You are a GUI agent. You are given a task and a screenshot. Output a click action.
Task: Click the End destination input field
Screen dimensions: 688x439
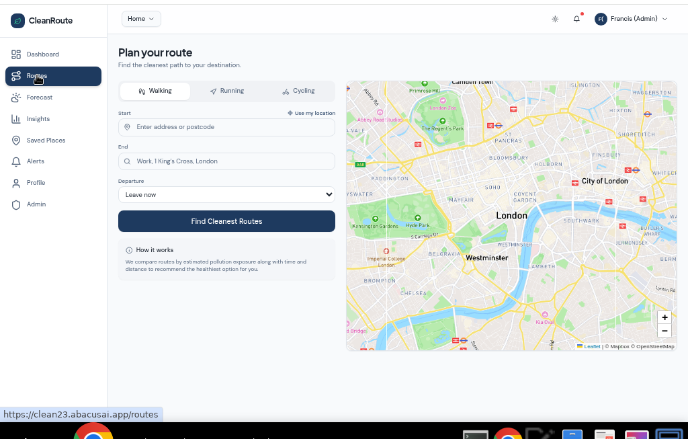coord(226,161)
